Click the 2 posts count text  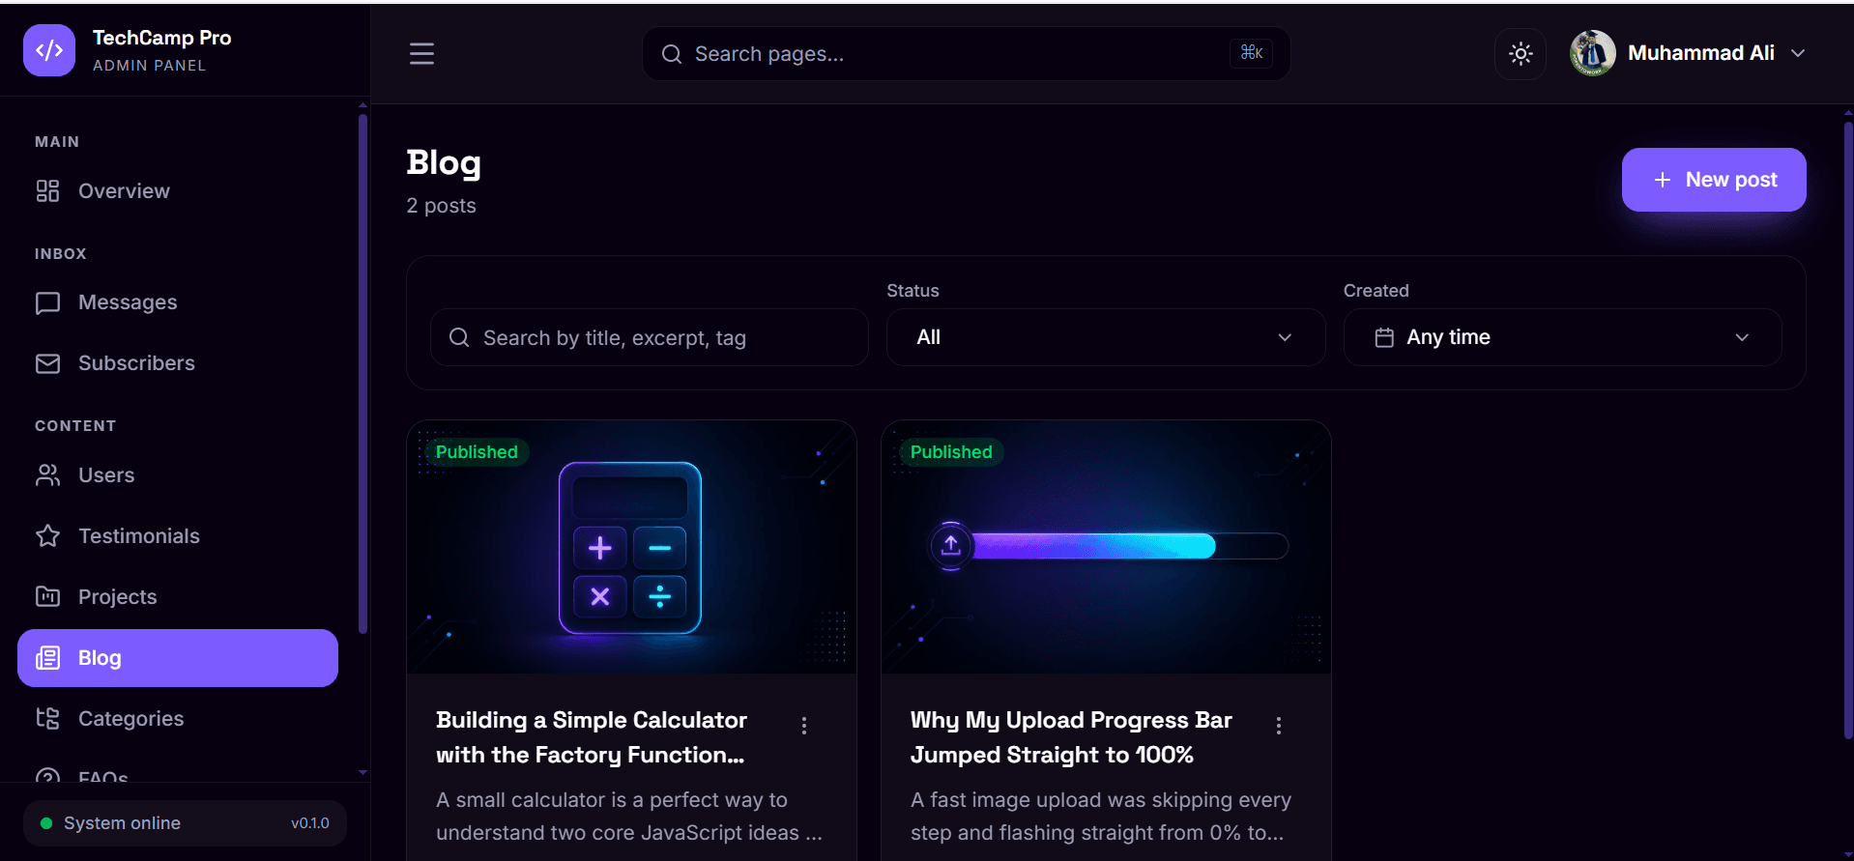point(441,206)
